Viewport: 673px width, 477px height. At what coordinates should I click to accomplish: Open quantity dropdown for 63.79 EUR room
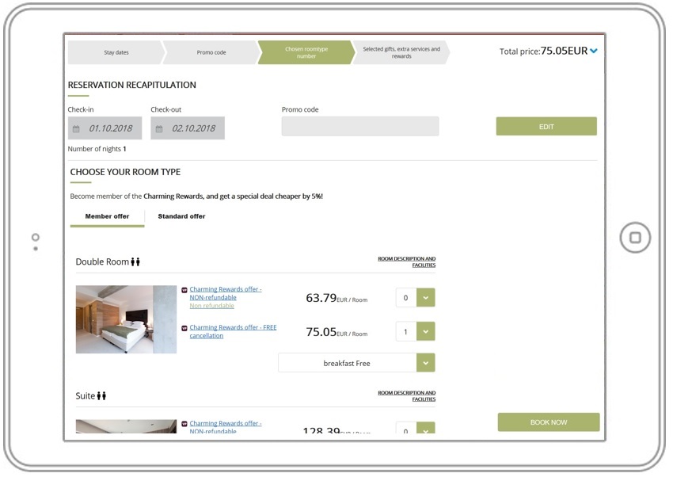[x=425, y=298]
